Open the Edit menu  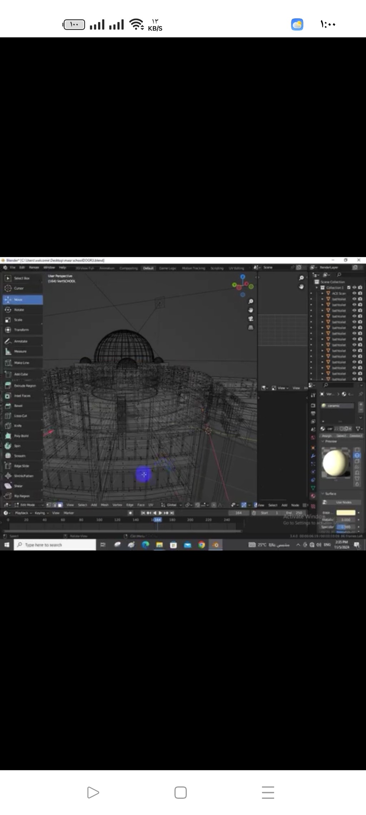22,267
